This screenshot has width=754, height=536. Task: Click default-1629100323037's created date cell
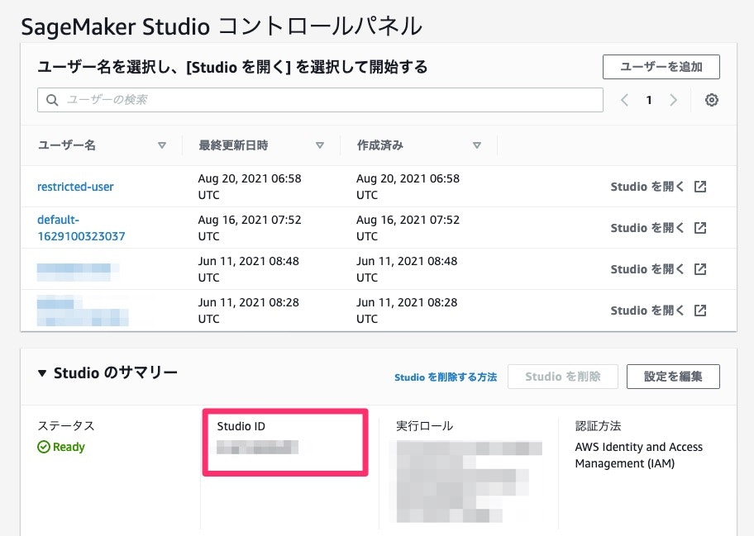pos(408,228)
